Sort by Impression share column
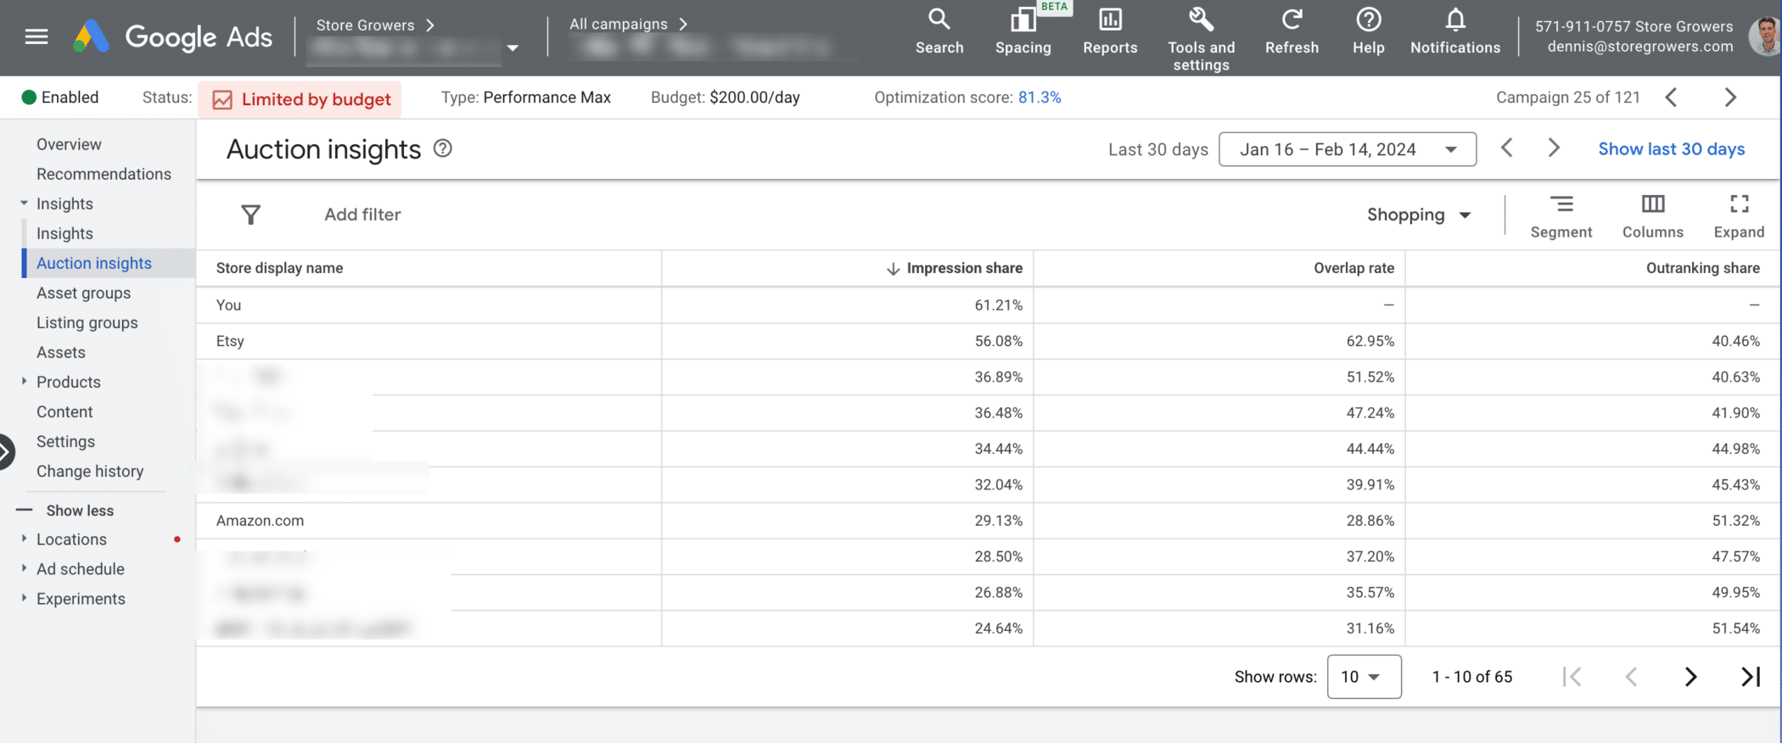Screen dimensions: 1782x743 click(964, 268)
